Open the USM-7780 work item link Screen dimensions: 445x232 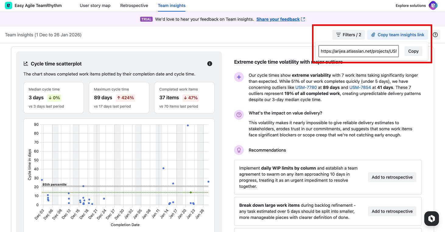306,87
